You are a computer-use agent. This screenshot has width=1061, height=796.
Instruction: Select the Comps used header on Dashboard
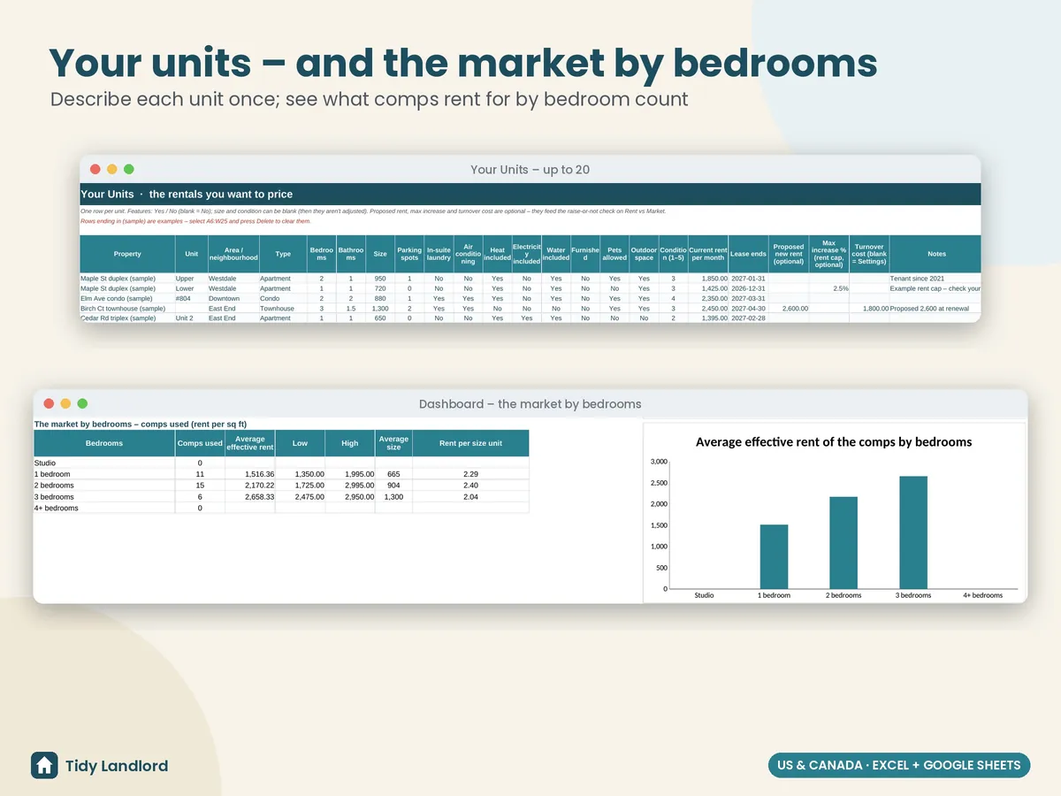coord(200,443)
